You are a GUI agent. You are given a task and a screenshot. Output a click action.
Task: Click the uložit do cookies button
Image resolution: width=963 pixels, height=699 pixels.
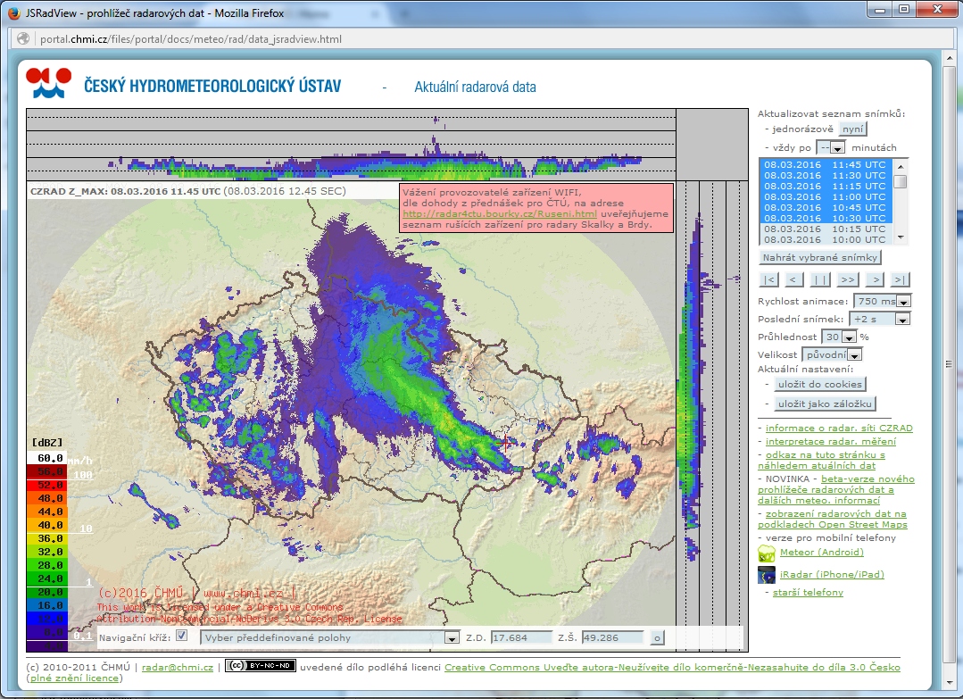[819, 384]
